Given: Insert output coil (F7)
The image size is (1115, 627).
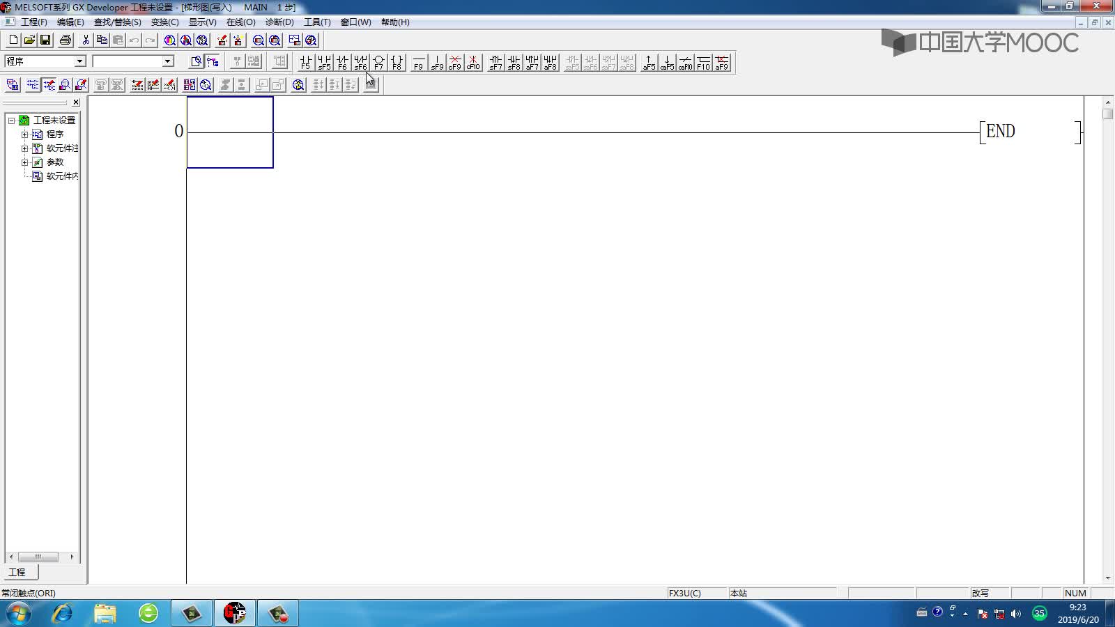Looking at the screenshot, I should (x=378, y=63).
